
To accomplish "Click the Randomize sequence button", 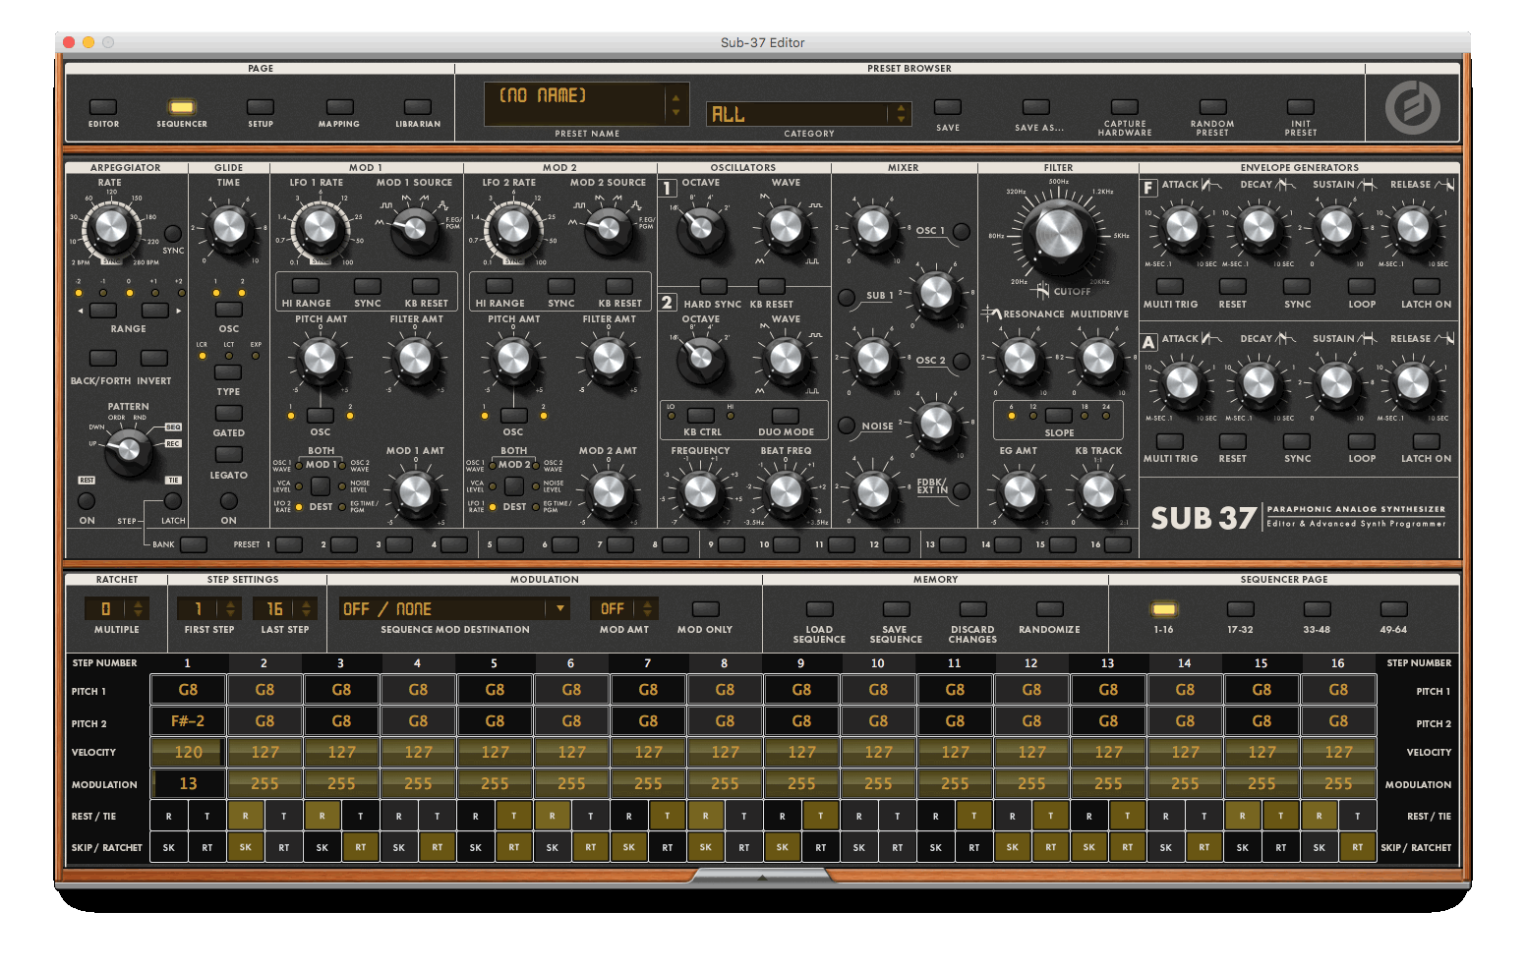I will click(x=1049, y=610).
